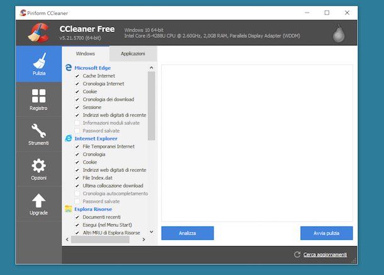Enable Informazioni moduli salvate checkbox
This screenshot has width=384, height=275.
coord(77,123)
